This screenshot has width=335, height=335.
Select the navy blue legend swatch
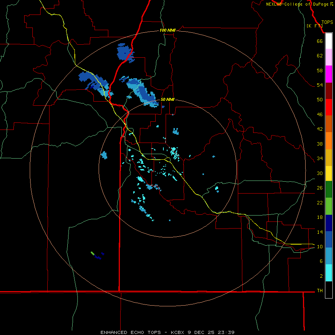pos(329,223)
